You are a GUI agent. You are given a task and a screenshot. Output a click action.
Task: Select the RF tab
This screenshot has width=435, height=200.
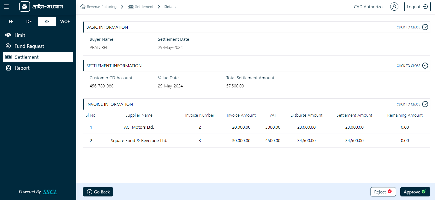[47, 21]
